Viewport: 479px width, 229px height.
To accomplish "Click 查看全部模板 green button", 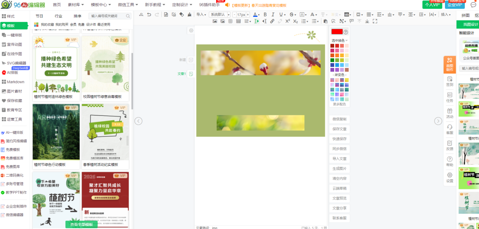I will [81, 225].
